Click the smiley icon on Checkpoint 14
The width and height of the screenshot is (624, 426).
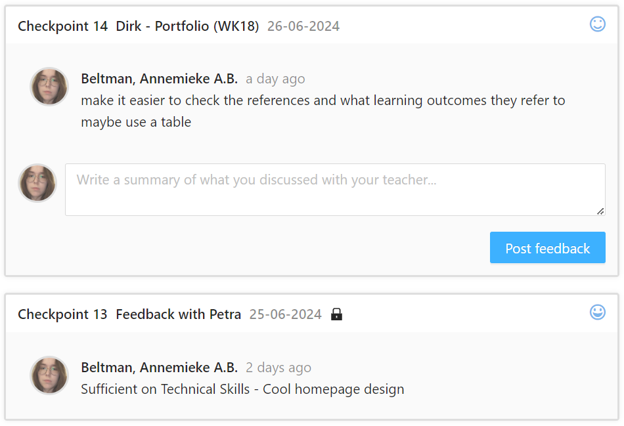tap(597, 24)
